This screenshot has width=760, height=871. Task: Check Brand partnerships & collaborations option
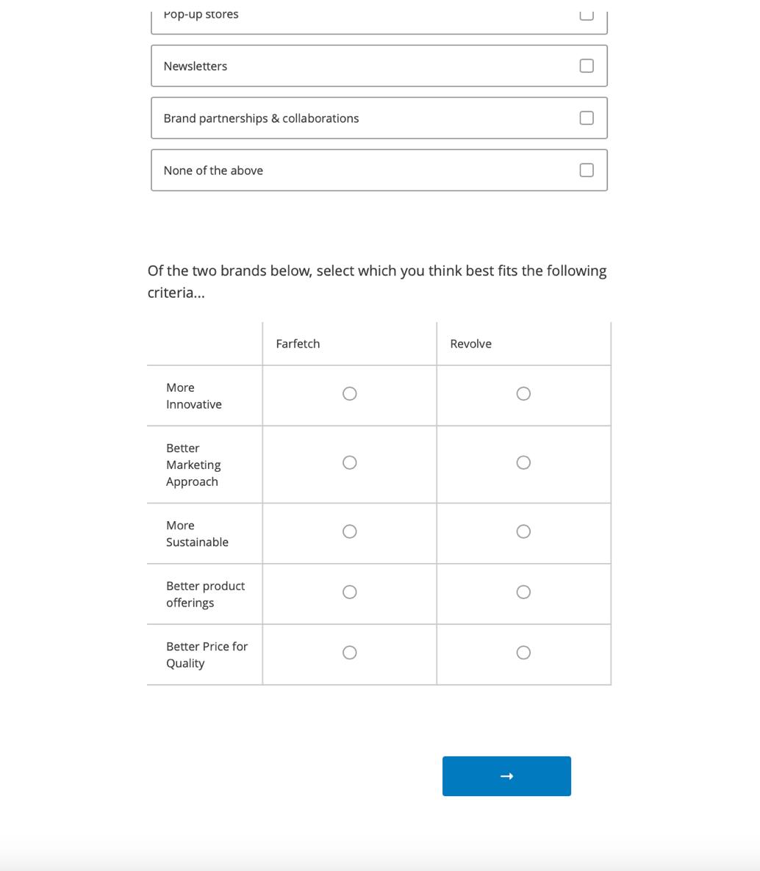click(587, 118)
